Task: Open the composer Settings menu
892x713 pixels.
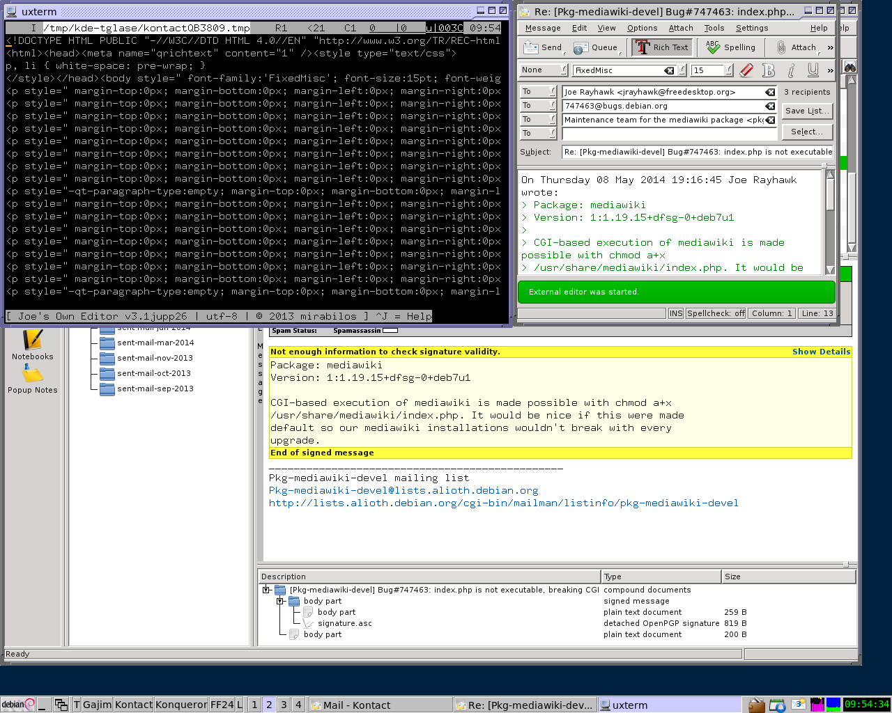Action: tap(752, 28)
